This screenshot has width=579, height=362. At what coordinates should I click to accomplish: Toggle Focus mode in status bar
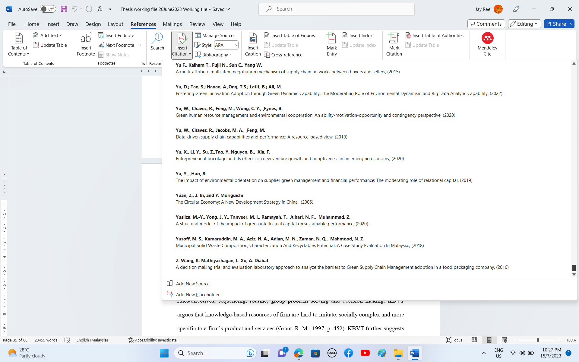pos(454,340)
